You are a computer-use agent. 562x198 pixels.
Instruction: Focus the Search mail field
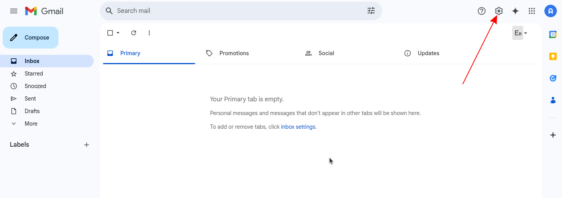(x=241, y=11)
